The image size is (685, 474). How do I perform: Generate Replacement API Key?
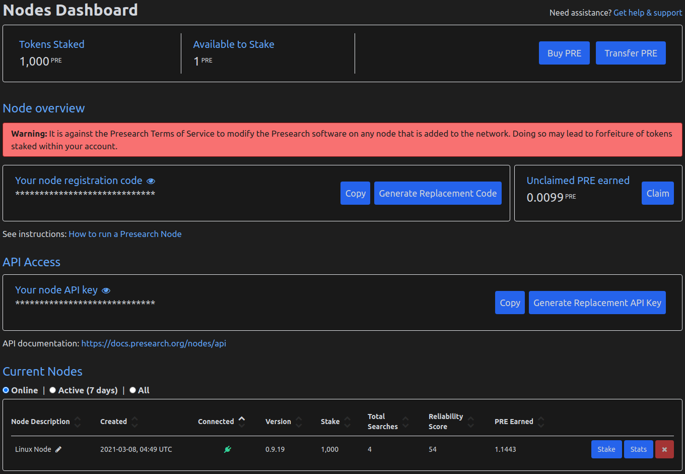pos(597,303)
